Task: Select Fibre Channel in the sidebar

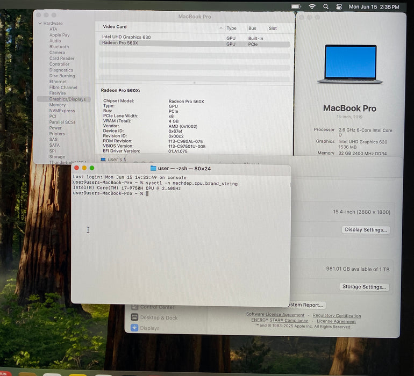Action: (x=63, y=87)
